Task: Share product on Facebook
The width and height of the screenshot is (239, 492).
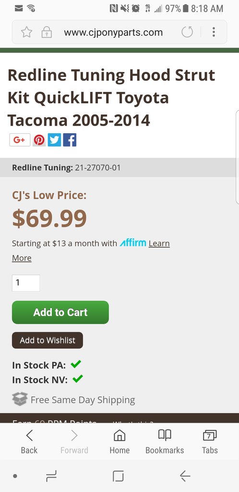Action: tap(70, 140)
